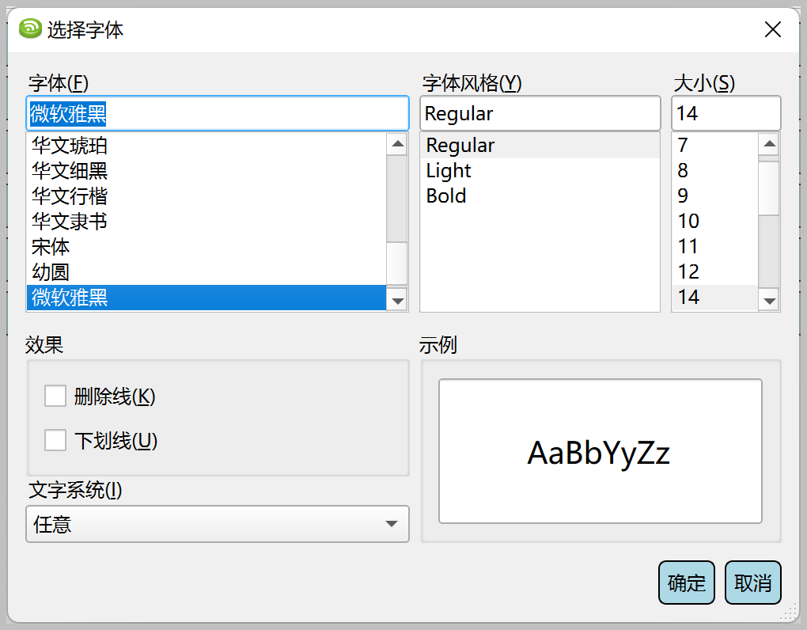Click the 大小 size input field
807x630 pixels.
pos(726,114)
